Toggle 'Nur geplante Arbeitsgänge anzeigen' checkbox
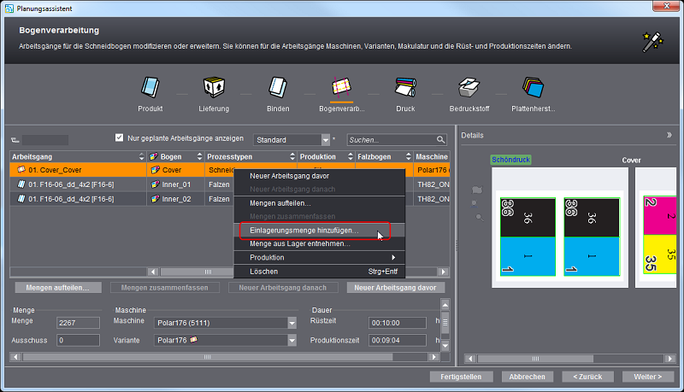 click(x=120, y=138)
